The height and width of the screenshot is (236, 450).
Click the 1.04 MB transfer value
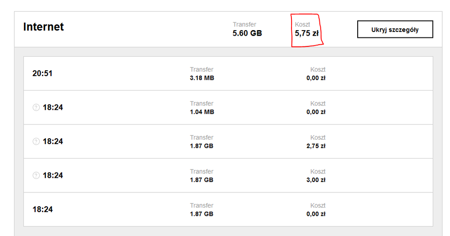tap(202, 112)
